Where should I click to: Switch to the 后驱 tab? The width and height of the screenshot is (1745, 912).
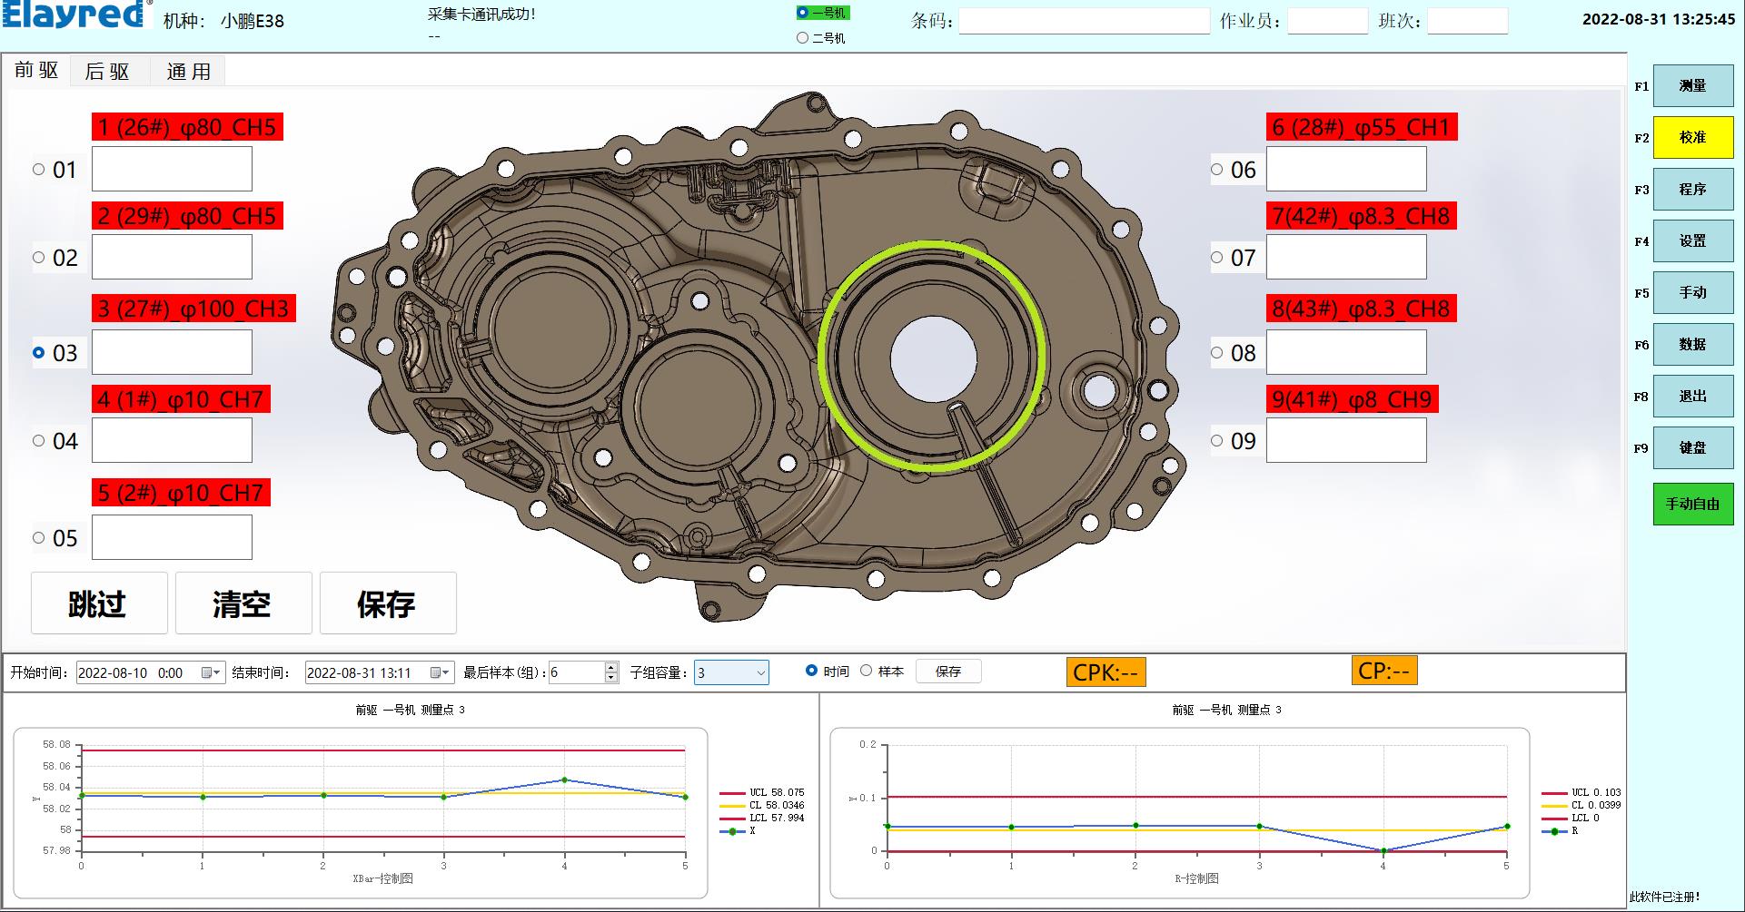pos(107,72)
